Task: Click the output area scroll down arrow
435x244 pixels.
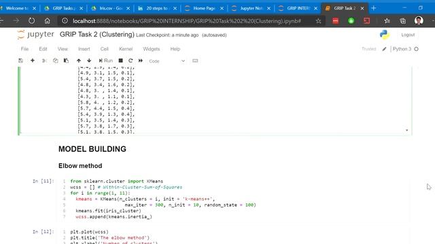Action: pos(406,130)
